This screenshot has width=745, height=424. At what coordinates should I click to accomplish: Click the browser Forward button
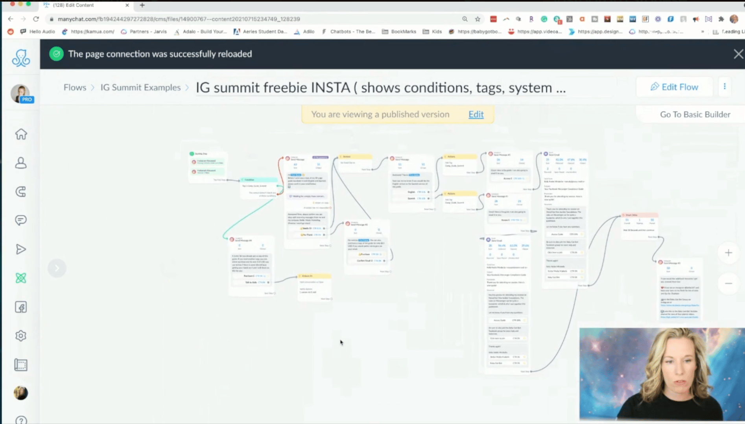pyautogui.click(x=23, y=19)
